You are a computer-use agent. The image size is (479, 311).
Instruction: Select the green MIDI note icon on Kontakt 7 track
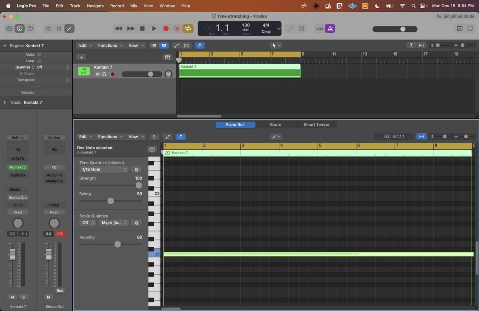tap(83, 71)
